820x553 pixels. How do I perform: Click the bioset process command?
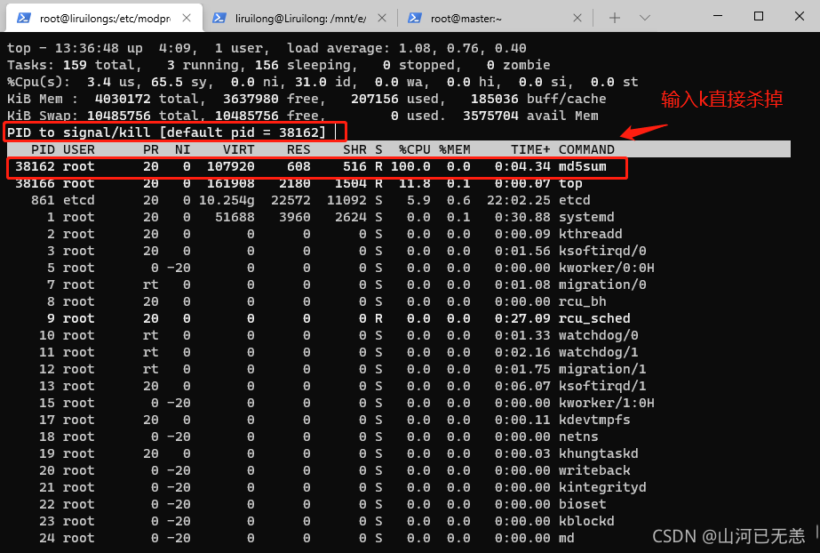(x=582, y=504)
